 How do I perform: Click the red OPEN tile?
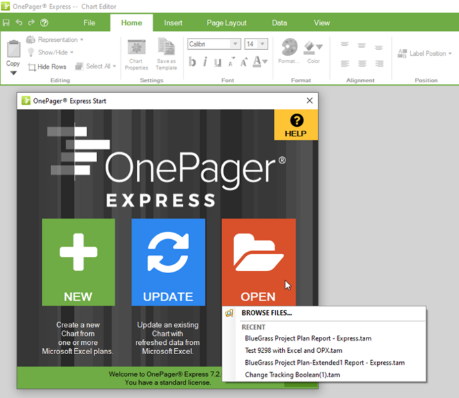259,262
